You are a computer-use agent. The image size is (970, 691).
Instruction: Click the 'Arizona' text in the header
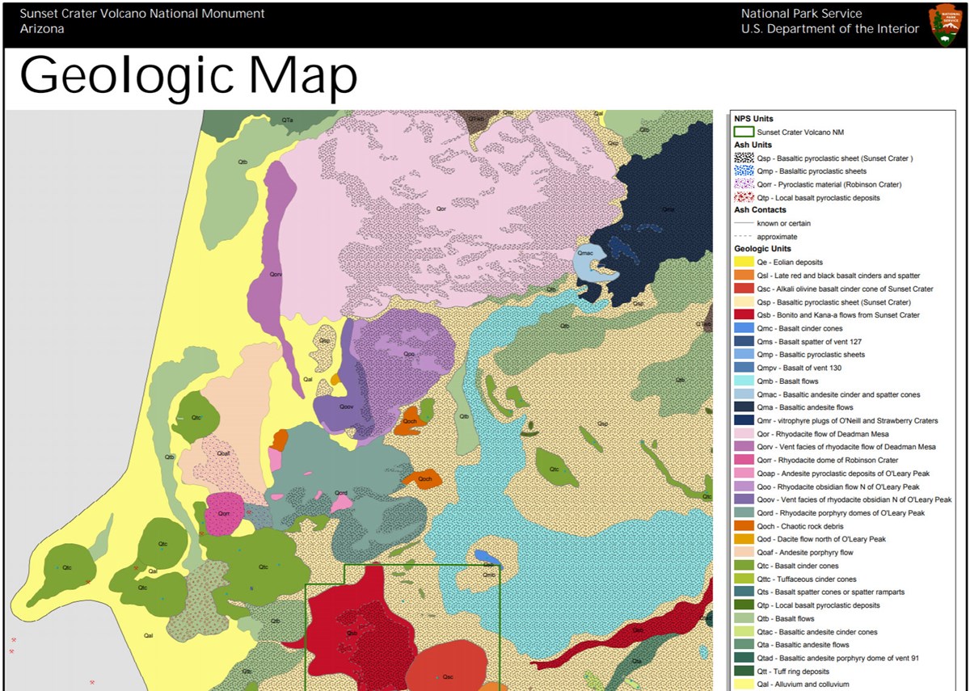[42, 29]
